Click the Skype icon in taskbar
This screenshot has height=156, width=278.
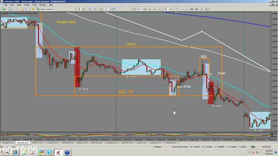tap(50, 152)
